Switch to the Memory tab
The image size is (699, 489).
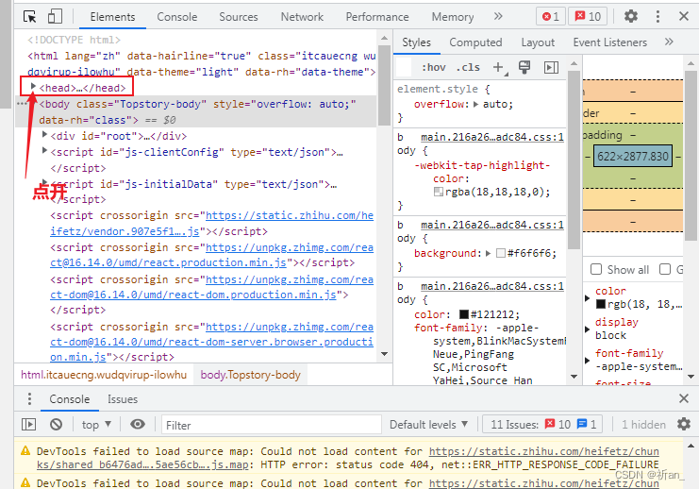[453, 17]
